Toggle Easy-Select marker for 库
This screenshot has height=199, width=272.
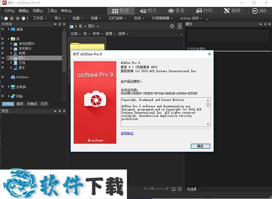tap(2, 39)
